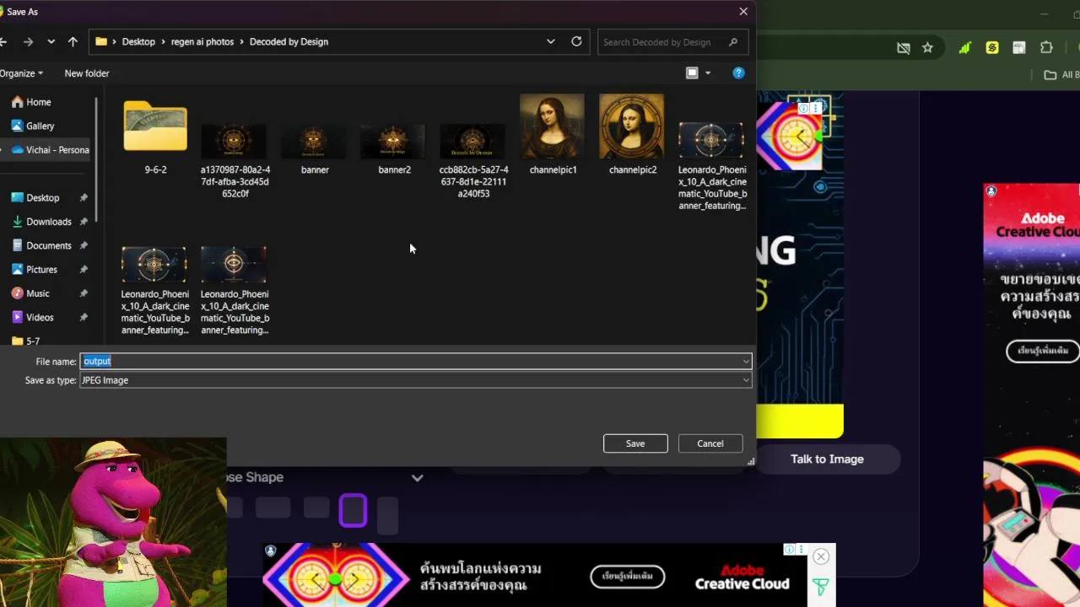The image size is (1080, 607).
Task: Open the yellow S Chrome extension
Action: point(992,48)
